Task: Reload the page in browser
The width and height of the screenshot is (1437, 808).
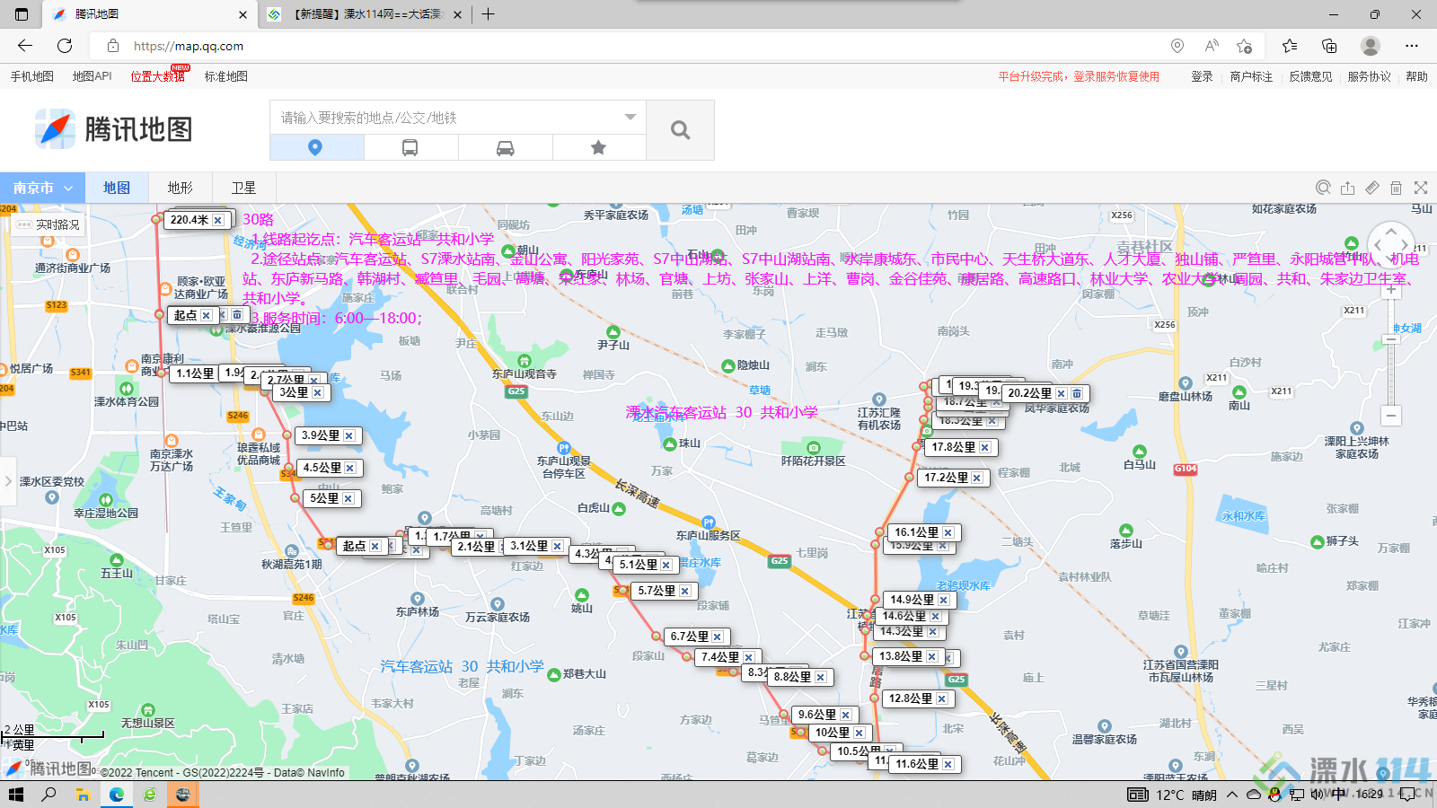Action: click(x=65, y=46)
